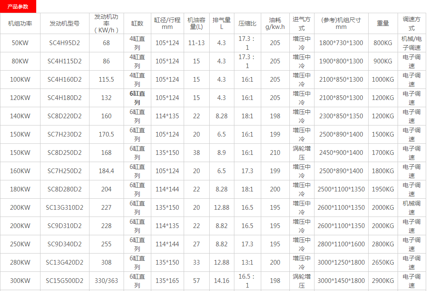Click the 180KW power cell
Screen dimensions: 427x291
click(x=20, y=189)
